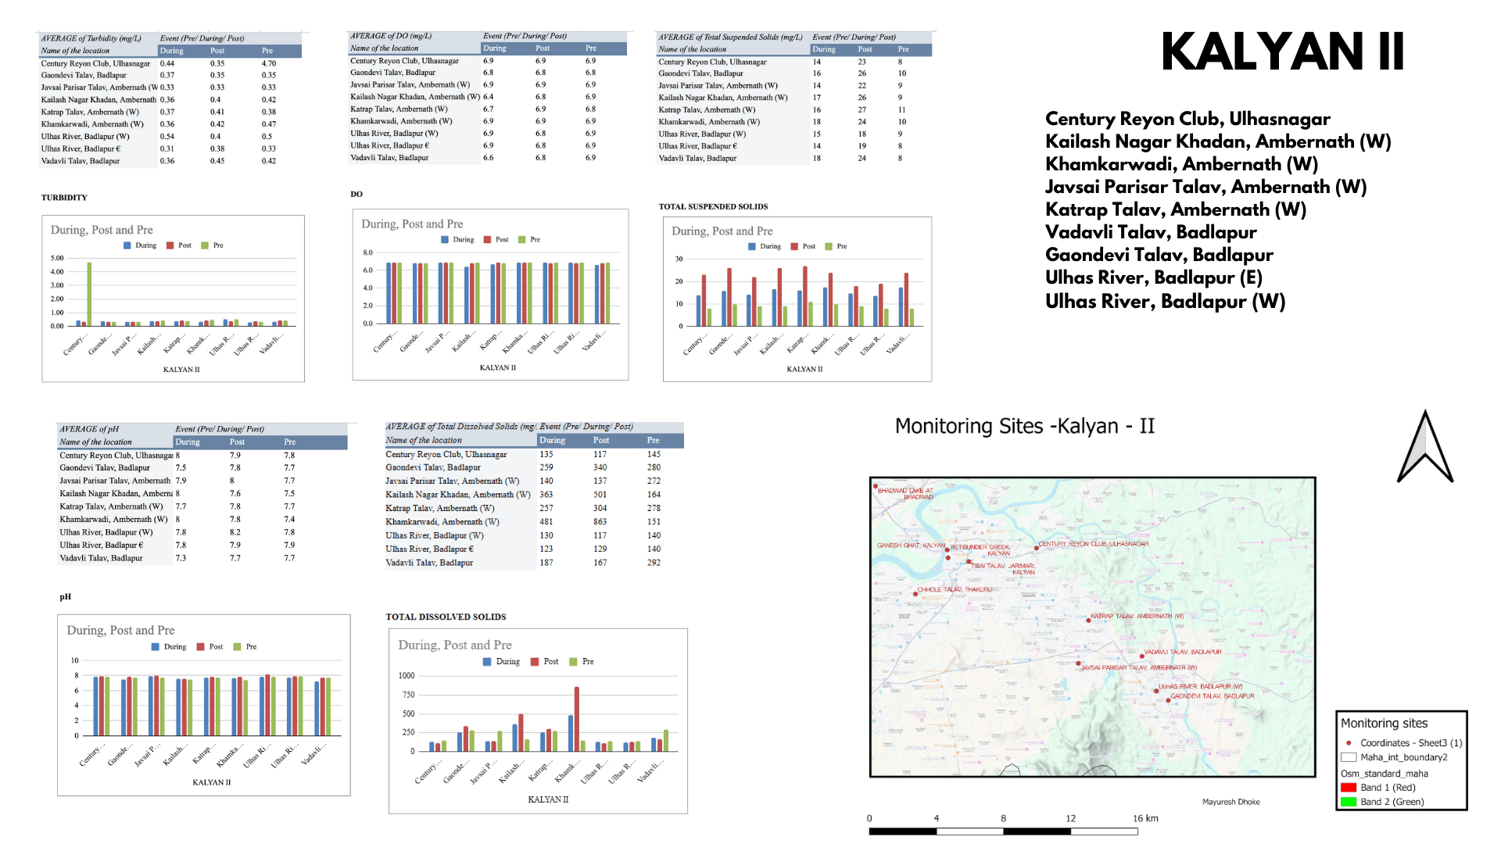Click the north arrow symbol beside the map
The height and width of the screenshot is (844, 1501).
click(1424, 447)
